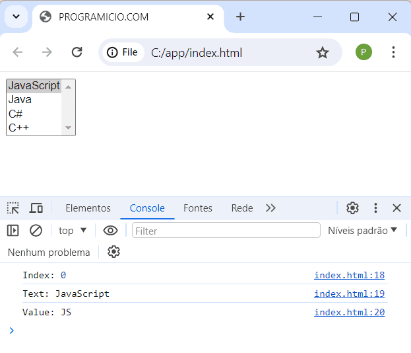
Task: Open the index.html:19 source link
Action: (349, 294)
